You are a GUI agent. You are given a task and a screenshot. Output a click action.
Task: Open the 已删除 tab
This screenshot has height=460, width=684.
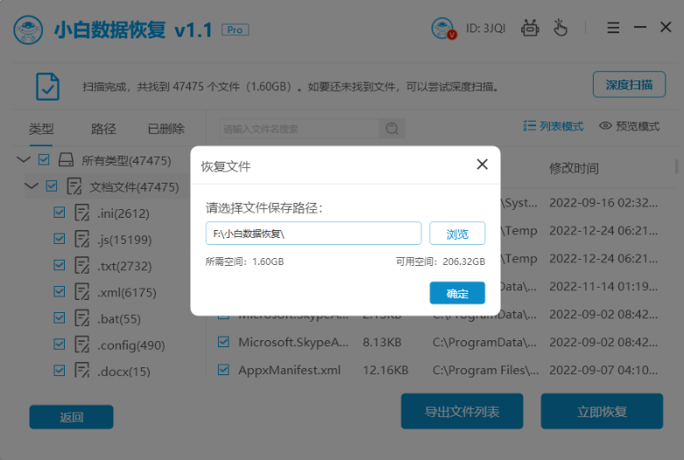coord(166,129)
